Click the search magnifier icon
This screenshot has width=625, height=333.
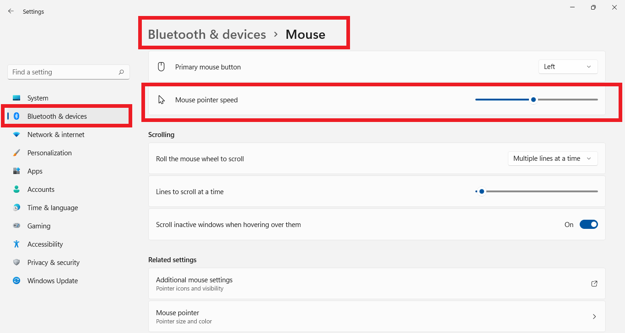click(121, 72)
